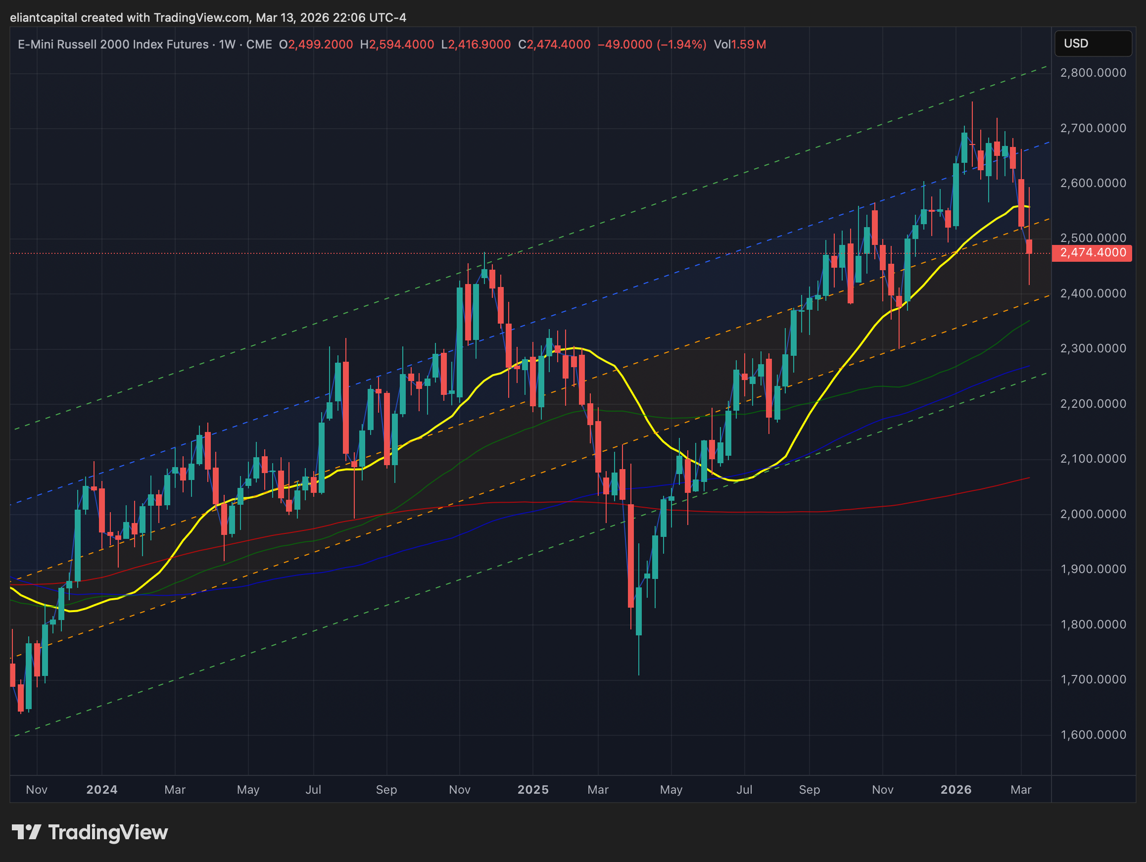Click the Vol 1.59 M volume readout

pyautogui.click(x=739, y=45)
